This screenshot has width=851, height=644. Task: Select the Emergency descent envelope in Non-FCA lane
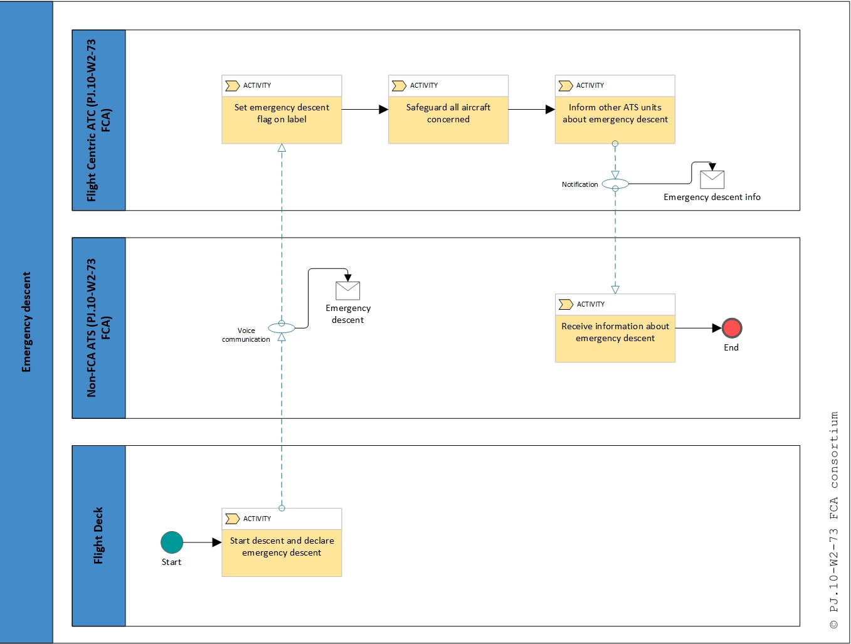pos(347,291)
